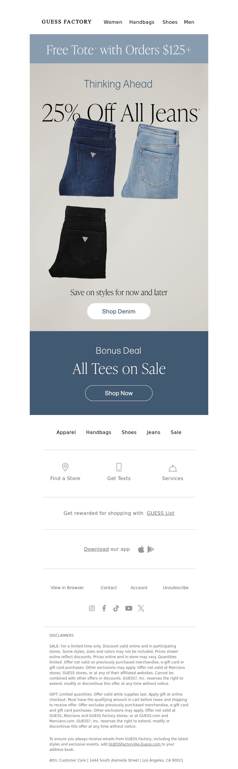Click the Shop Denim button
Screen dimensions: 238x769
pos(119,311)
